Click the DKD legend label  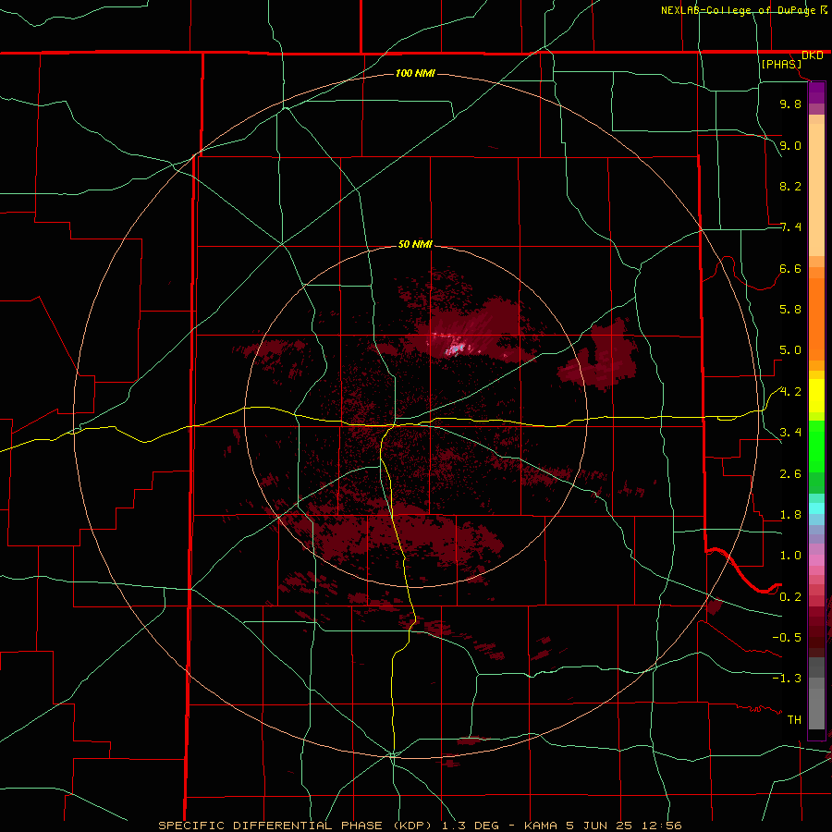(812, 55)
